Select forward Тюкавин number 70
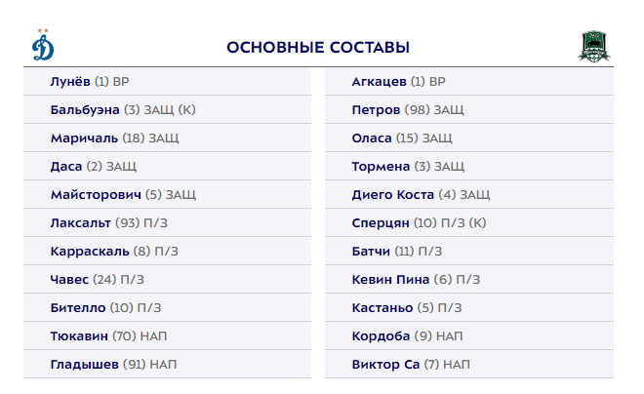This screenshot has width=644, height=394. point(80,336)
